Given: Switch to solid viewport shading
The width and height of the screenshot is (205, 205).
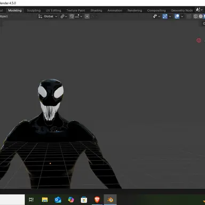Looking at the screenshot, I should tap(201, 17).
